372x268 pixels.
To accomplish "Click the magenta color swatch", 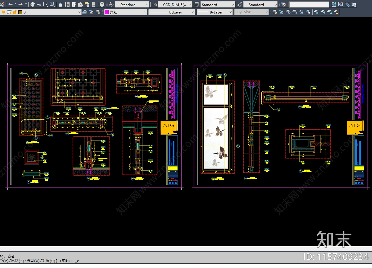I will pyautogui.click(x=107, y=12).
